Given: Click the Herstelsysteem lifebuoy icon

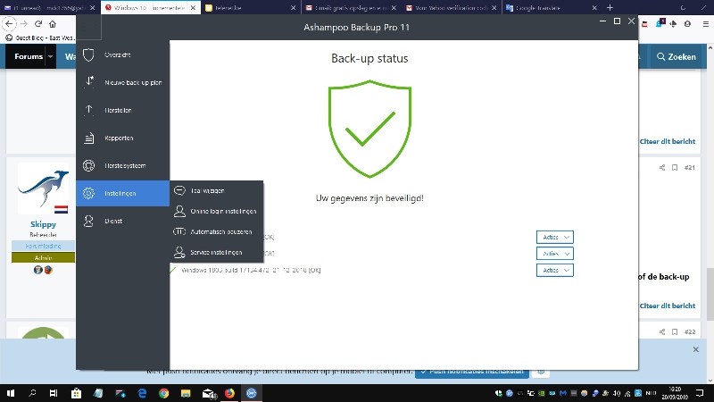Looking at the screenshot, I should pyautogui.click(x=88, y=165).
